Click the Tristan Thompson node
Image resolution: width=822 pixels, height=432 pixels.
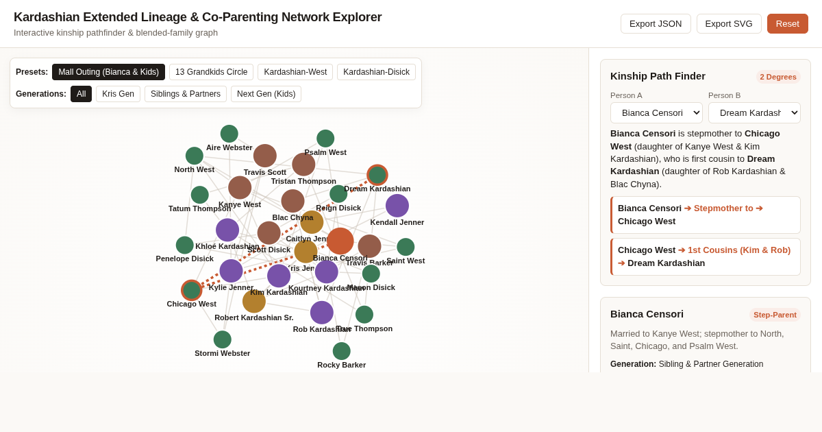[x=303, y=165]
